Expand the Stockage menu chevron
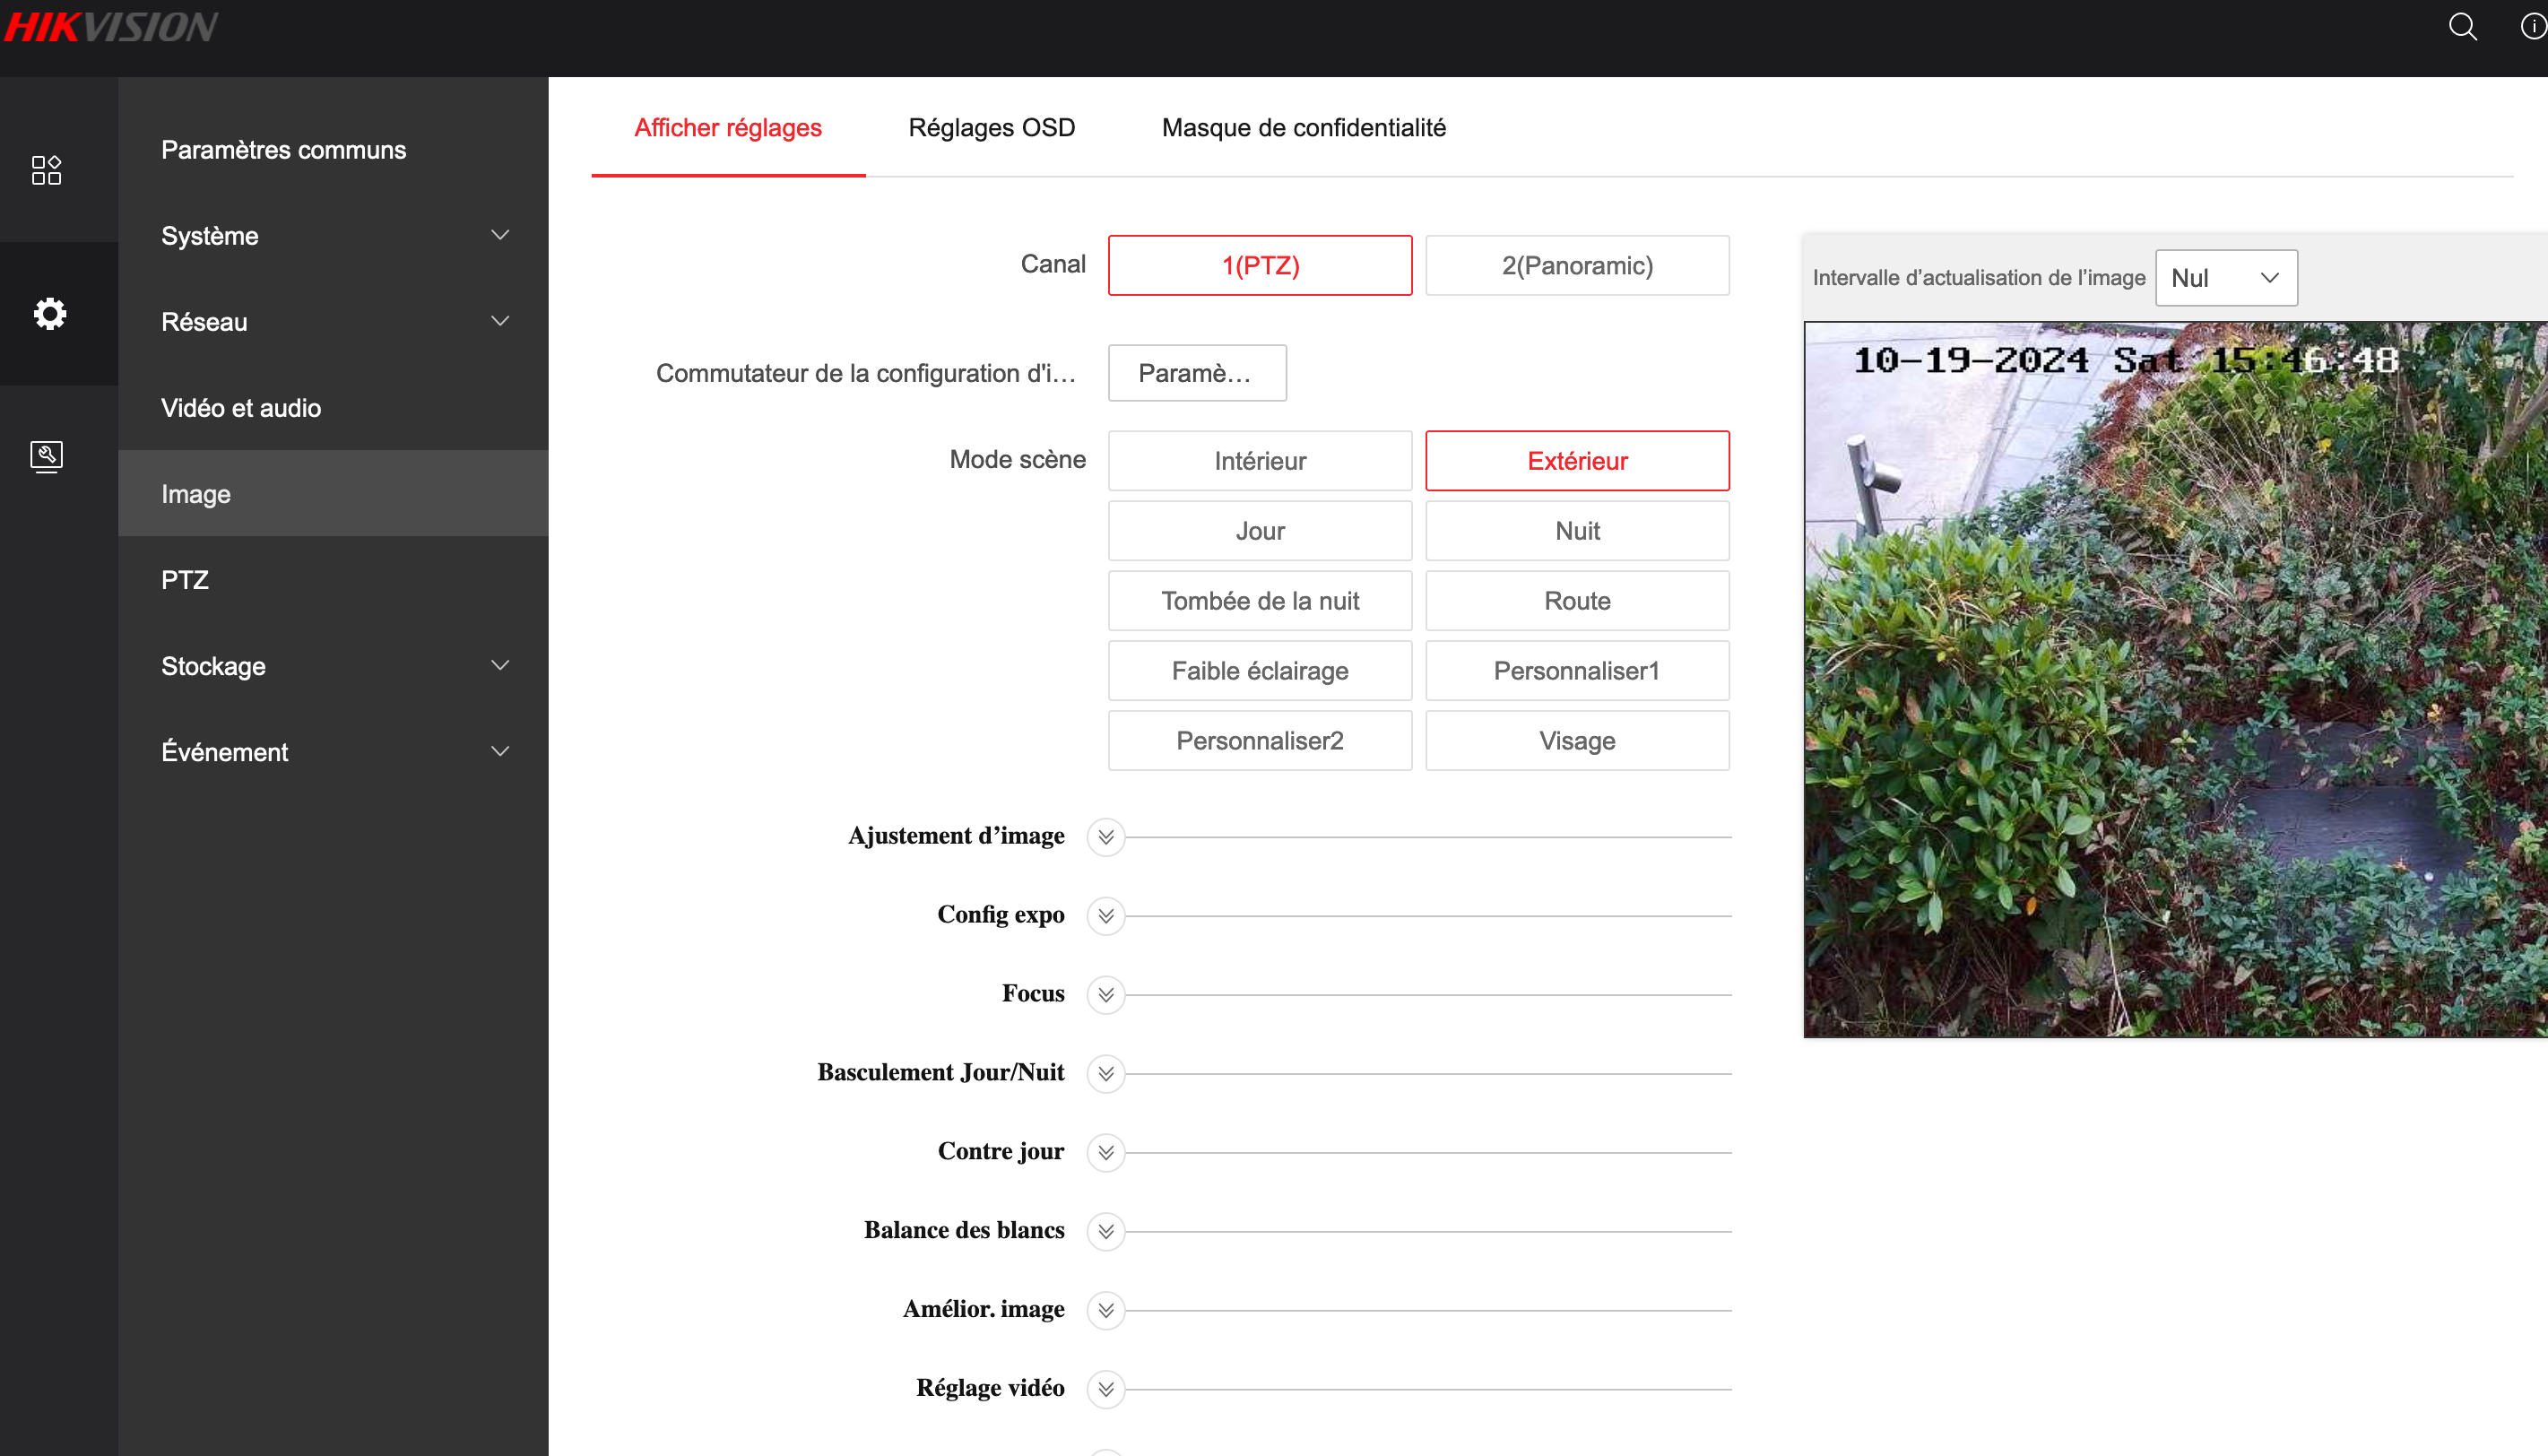The height and width of the screenshot is (1456, 2548). pyautogui.click(x=500, y=666)
